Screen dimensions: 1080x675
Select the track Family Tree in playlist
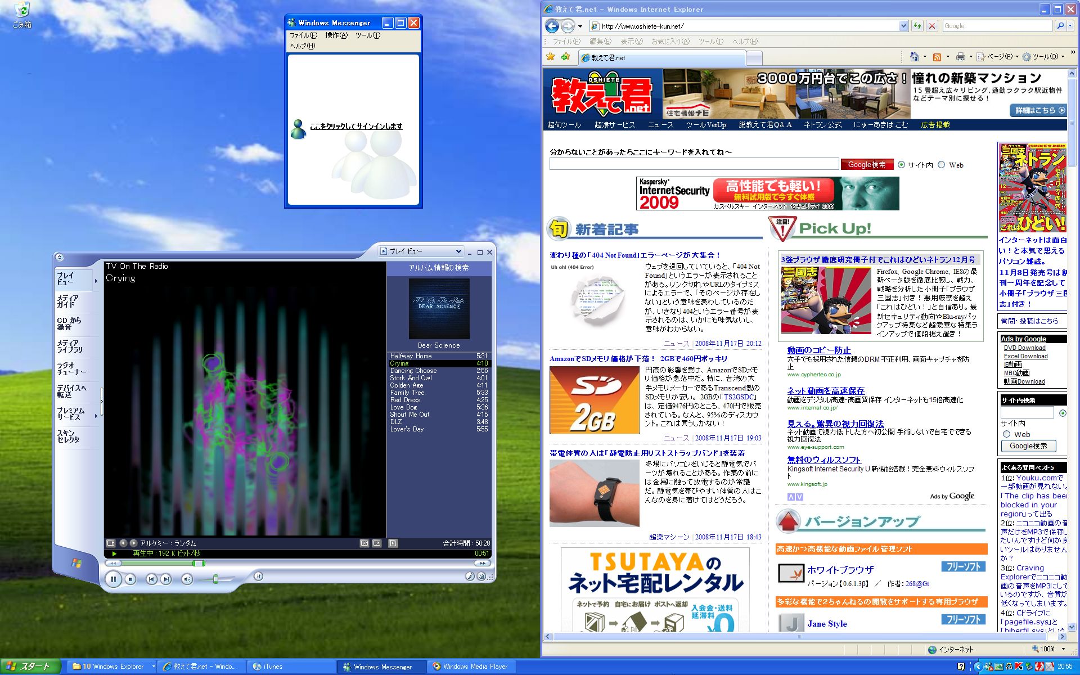point(439,393)
